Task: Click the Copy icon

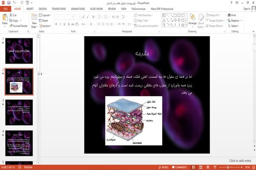Action: 11,20
